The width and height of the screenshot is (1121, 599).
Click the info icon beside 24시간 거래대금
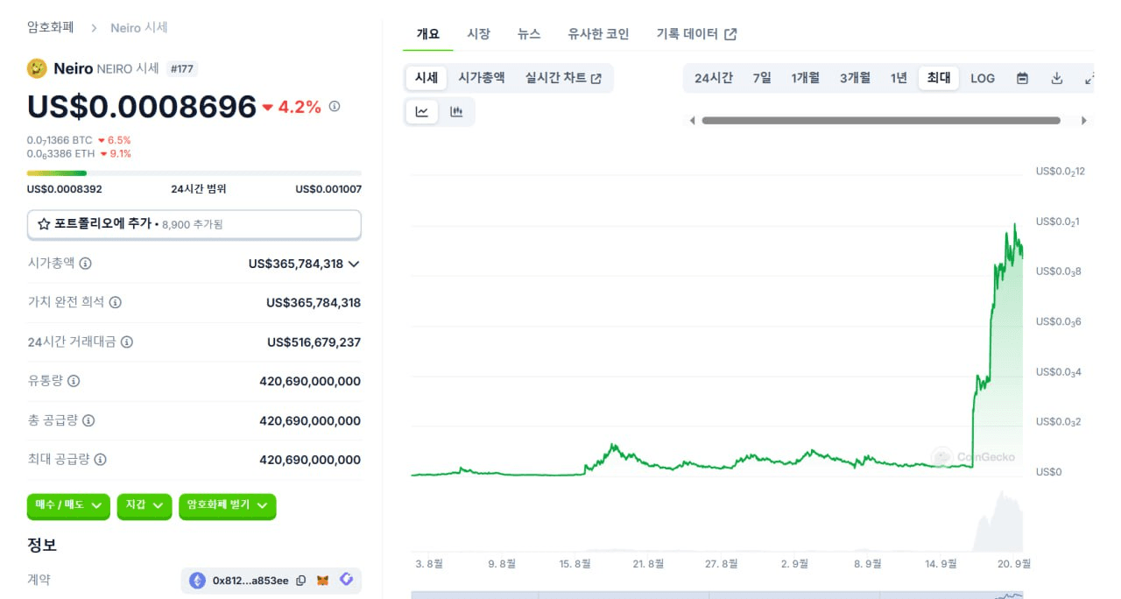(x=127, y=342)
